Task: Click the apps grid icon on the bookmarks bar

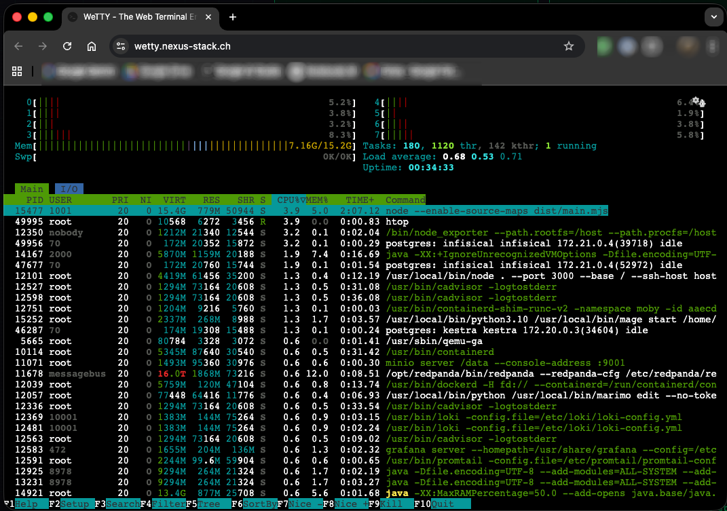Action: [17, 71]
